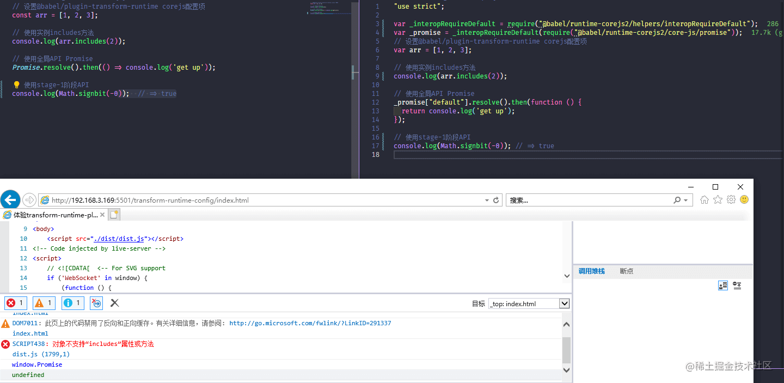The width and height of the screenshot is (784, 383).
Task: Click the window.Promise console entry
Action: click(x=37, y=364)
